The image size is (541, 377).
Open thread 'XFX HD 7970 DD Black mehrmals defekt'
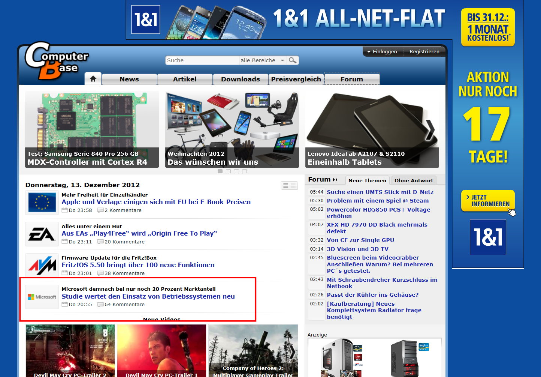coord(377,228)
